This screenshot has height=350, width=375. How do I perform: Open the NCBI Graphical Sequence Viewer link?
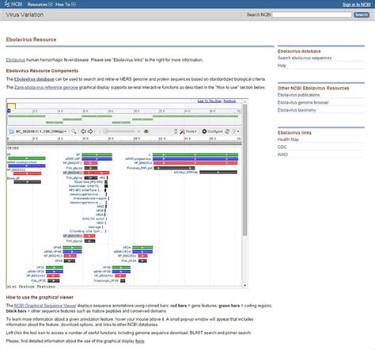point(45,306)
